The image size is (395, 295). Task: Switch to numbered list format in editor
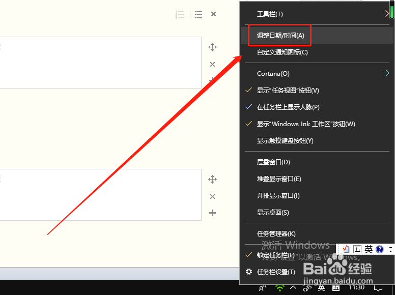pyautogui.click(x=180, y=15)
